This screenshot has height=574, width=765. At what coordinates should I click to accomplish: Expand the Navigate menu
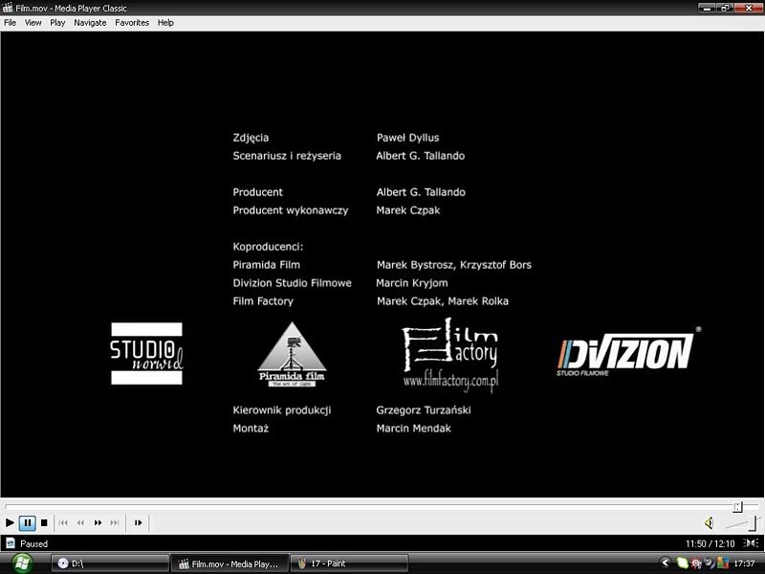click(x=90, y=22)
